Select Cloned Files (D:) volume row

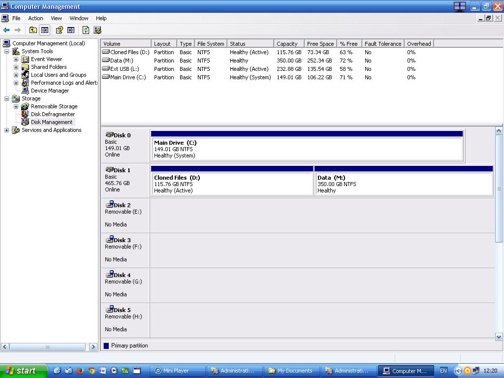point(259,52)
